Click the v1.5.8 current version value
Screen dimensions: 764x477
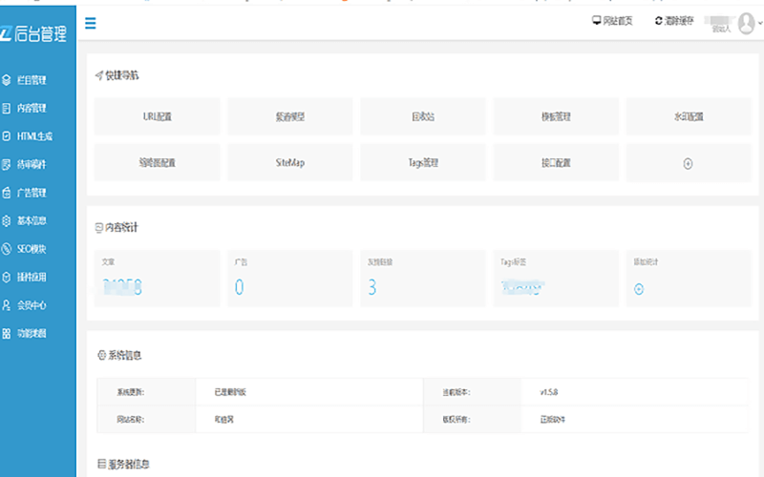(x=549, y=392)
